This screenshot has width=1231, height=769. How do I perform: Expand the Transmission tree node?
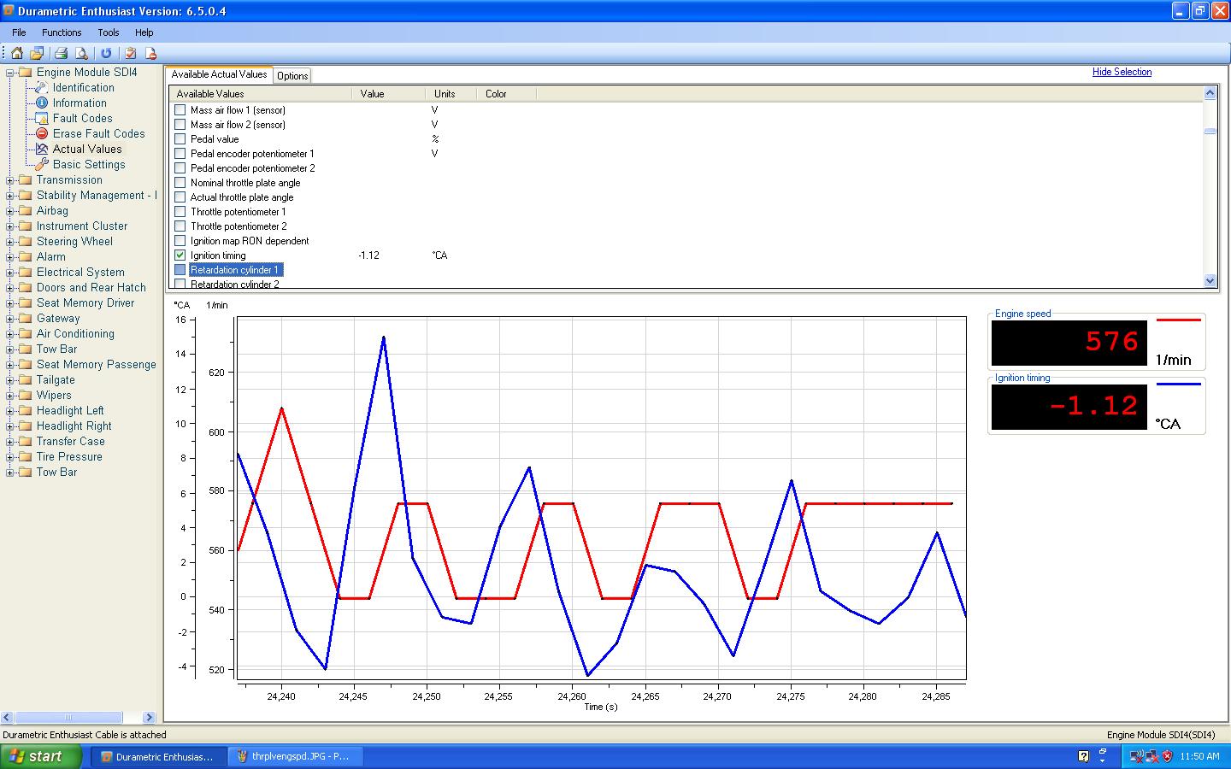point(10,180)
